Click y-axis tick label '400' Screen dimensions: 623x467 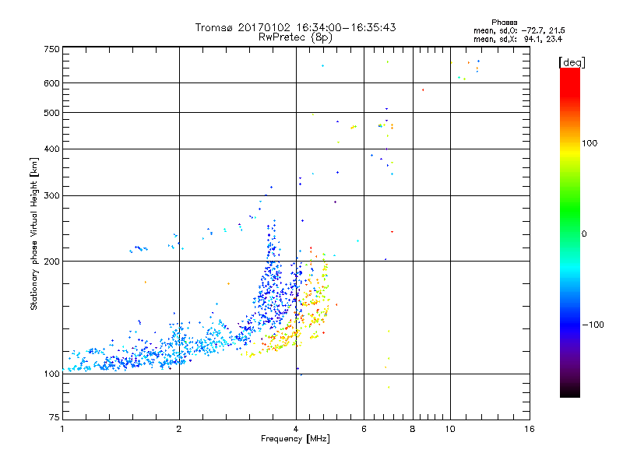[51, 149]
